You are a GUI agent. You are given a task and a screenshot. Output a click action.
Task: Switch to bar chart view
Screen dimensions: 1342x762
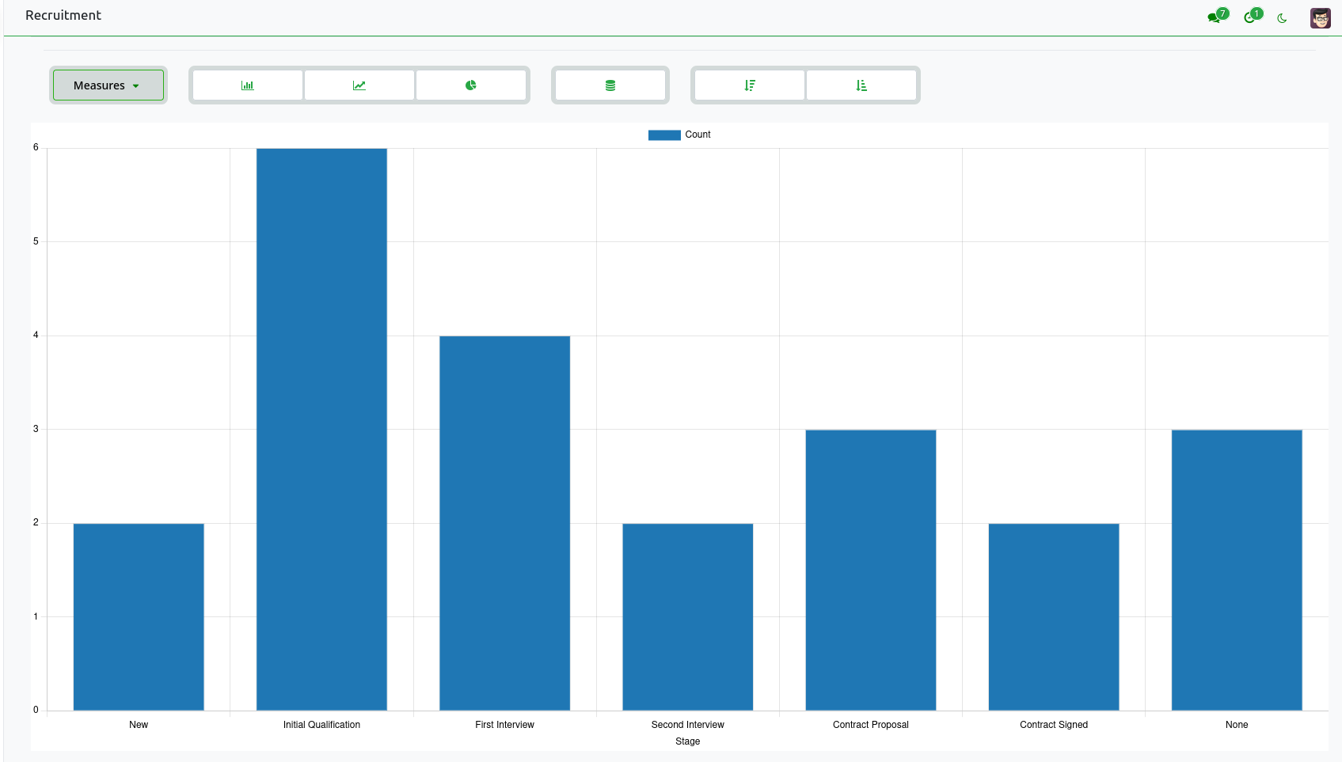click(x=248, y=85)
